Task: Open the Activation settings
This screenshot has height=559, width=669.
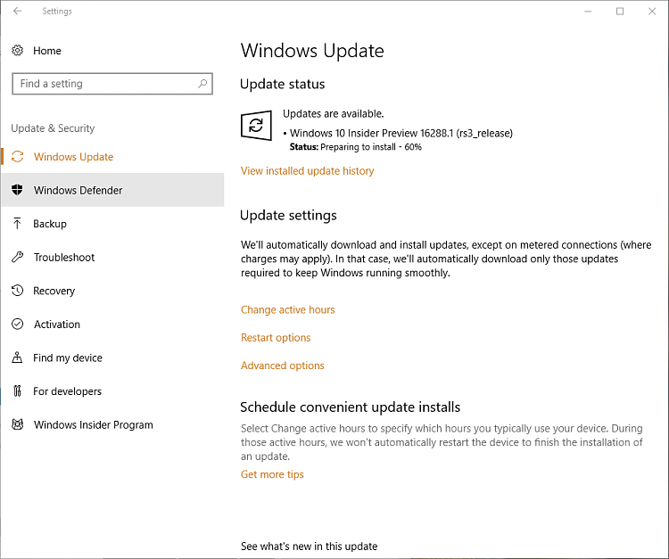Action: 112,324
